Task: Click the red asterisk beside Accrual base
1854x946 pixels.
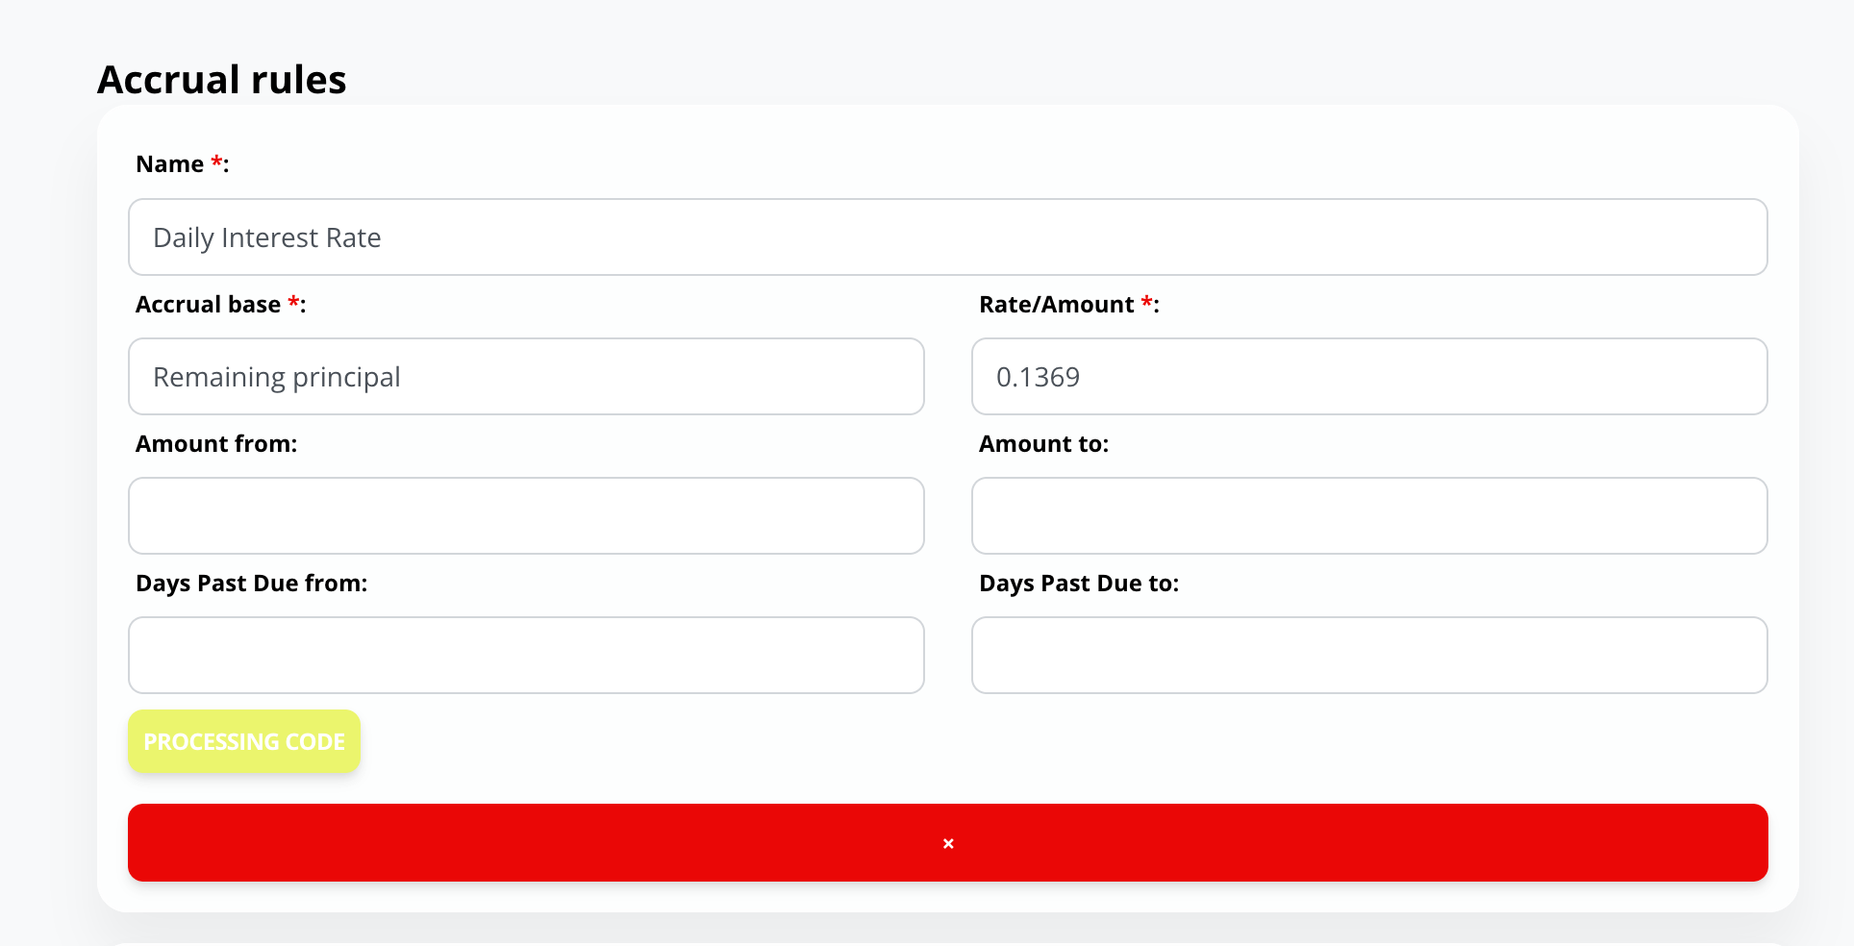Action: pyautogui.click(x=293, y=302)
